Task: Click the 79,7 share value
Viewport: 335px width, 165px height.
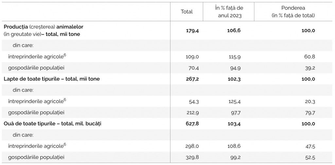Action: pos(309,113)
